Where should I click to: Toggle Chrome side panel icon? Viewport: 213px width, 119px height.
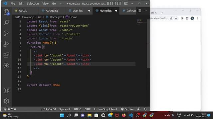tap(187, 19)
